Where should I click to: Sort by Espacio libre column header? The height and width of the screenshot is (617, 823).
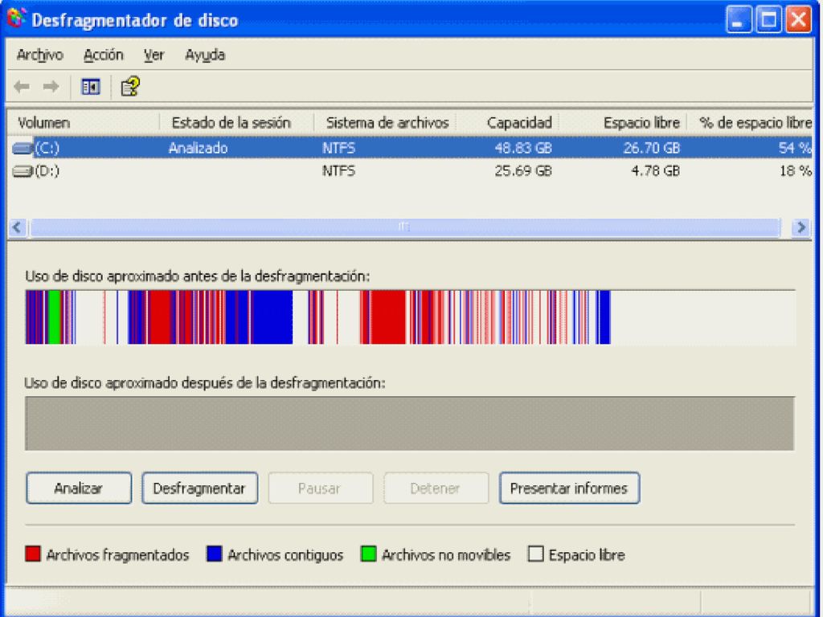(623, 123)
